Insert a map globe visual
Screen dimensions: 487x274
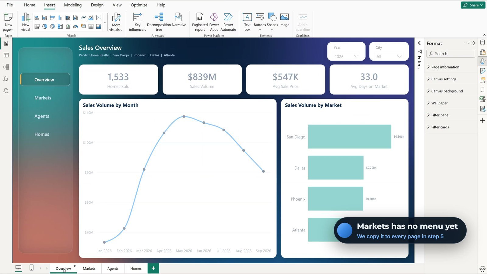coord(68,26)
